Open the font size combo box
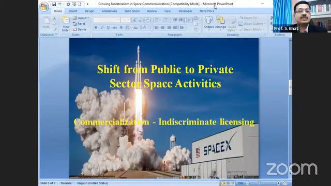Viewport: 331px width, 186px height. pyautogui.click(x=125, y=20)
